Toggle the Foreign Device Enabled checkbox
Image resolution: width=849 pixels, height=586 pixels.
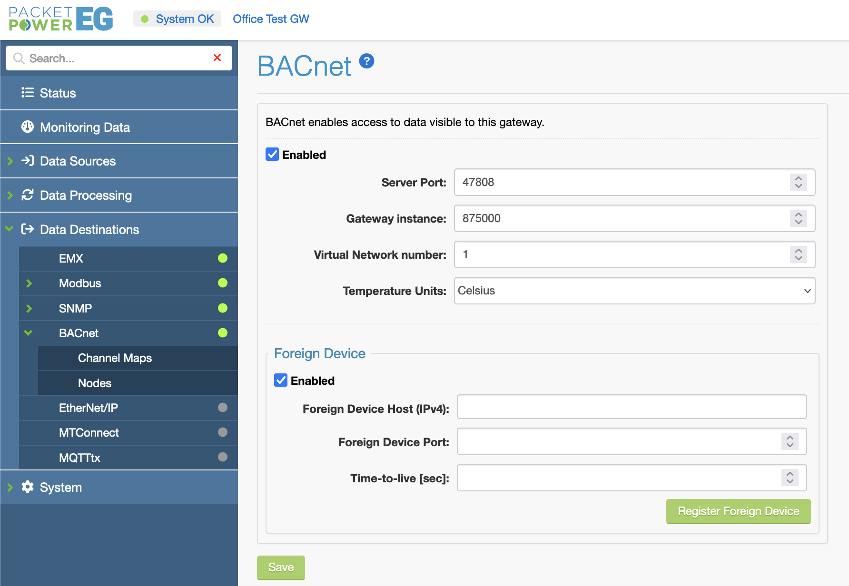(281, 381)
